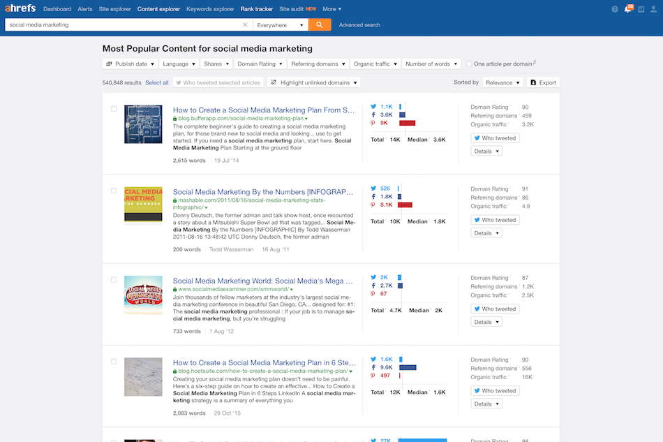
Task: Click the Export download button
Action: point(543,82)
